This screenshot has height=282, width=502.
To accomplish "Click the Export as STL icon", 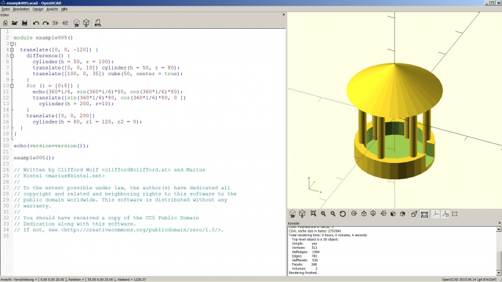I will [98, 23].
